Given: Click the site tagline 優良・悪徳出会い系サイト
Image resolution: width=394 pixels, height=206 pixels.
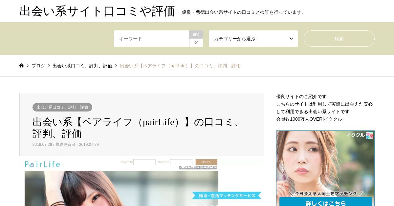Looking at the screenshot, I should [x=244, y=12].
